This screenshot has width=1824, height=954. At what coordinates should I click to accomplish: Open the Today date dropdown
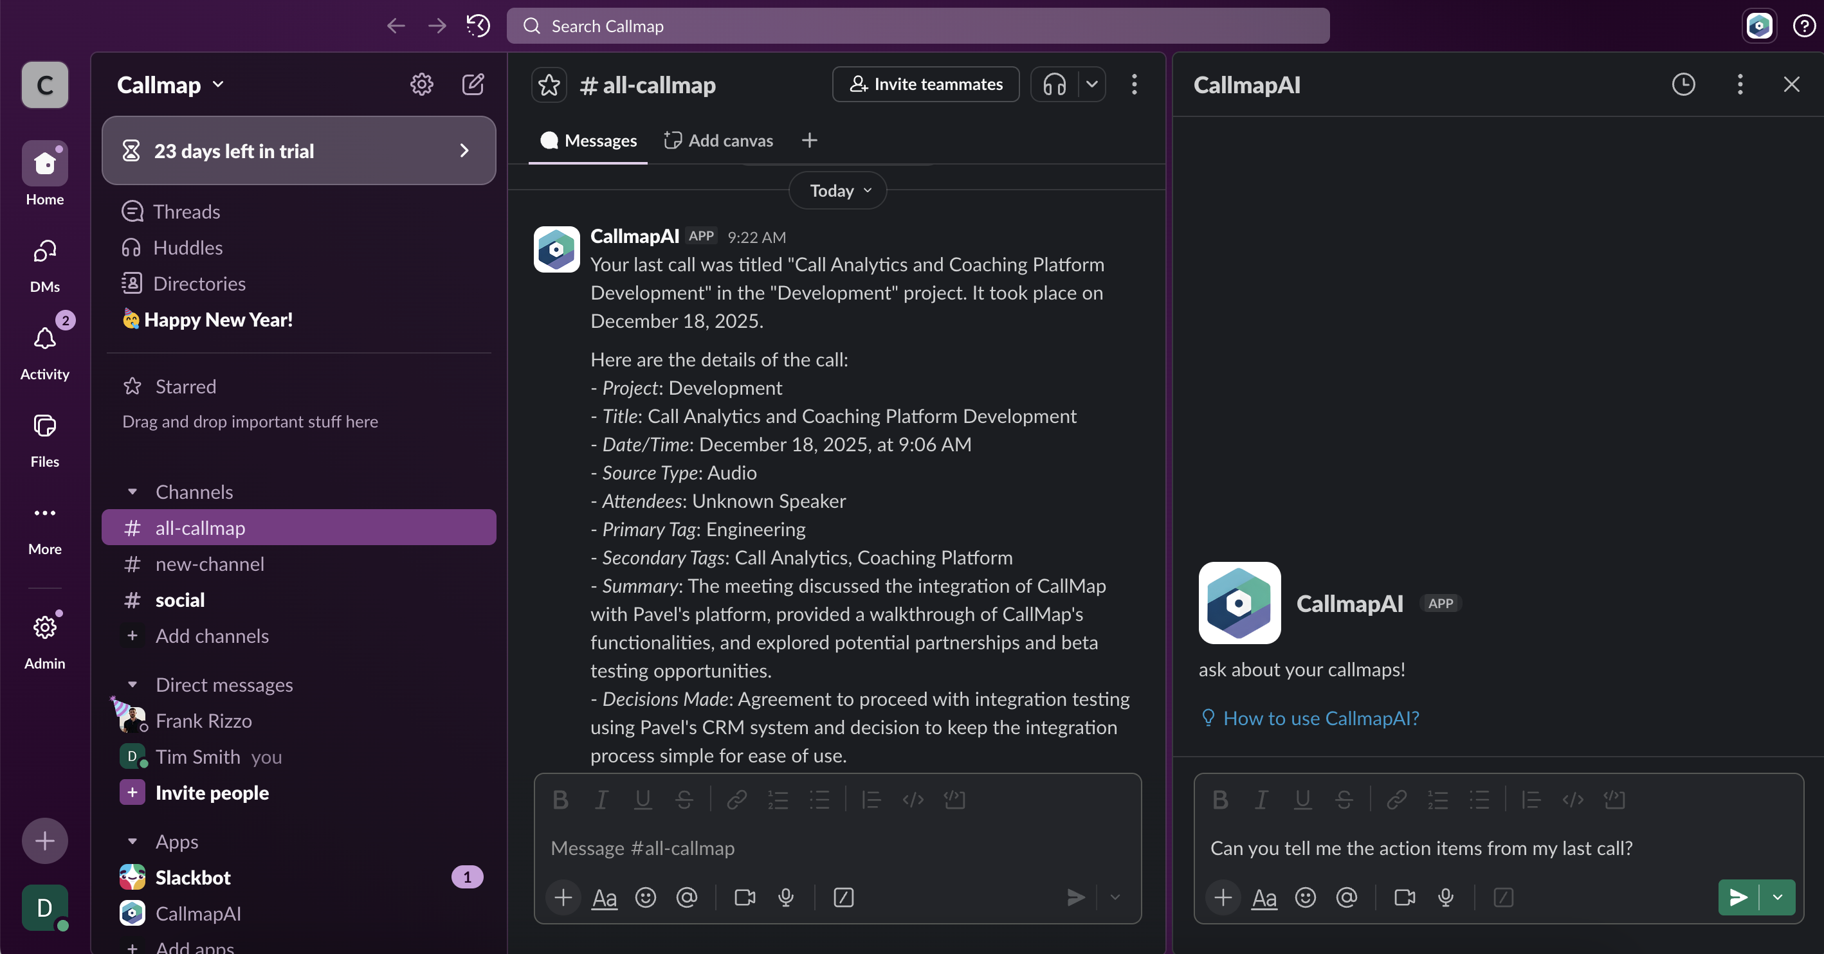coord(837,190)
